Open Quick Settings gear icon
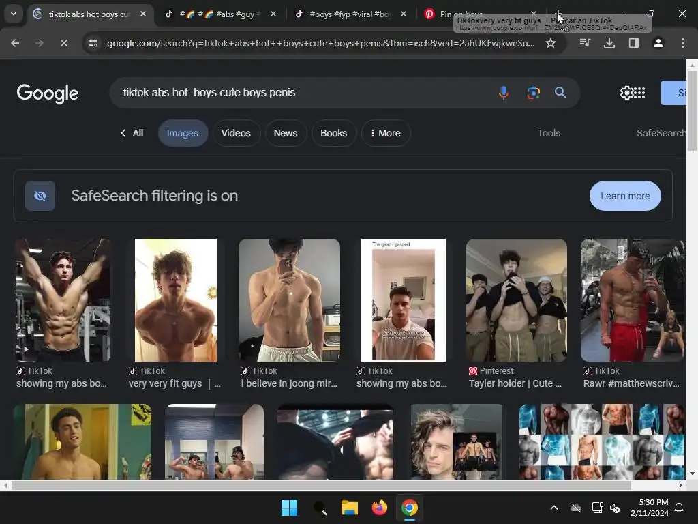This screenshot has height=524, width=698. pyautogui.click(x=626, y=93)
